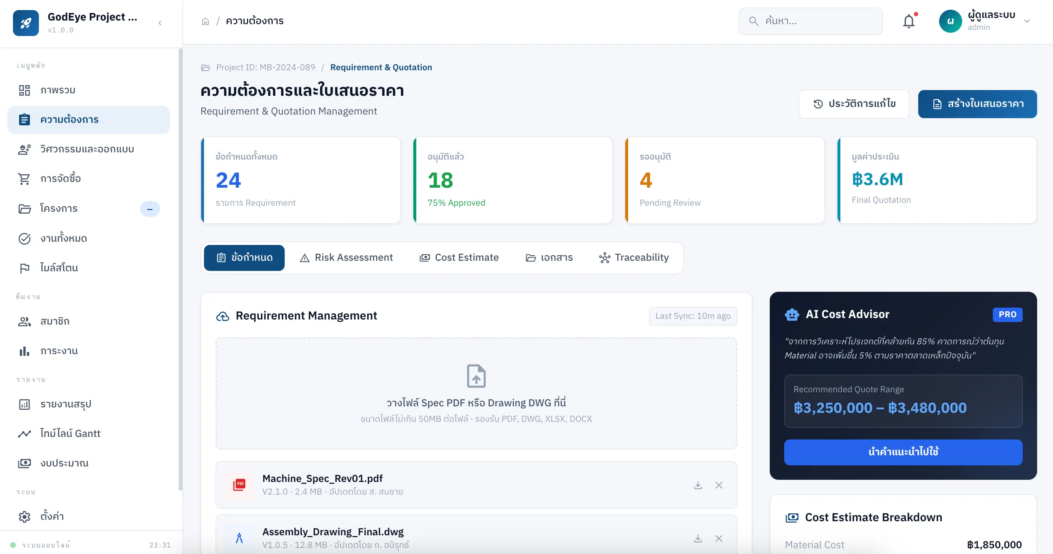The width and height of the screenshot is (1053, 554).
Task: Switch to the Cost Estimate tab
Action: click(x=459, y=258)
